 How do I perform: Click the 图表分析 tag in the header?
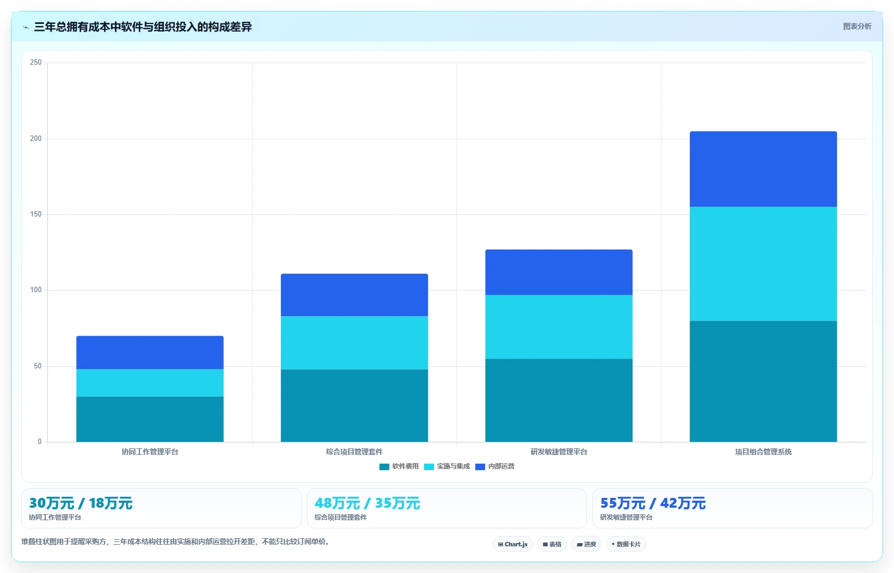[x=857, y=26]
